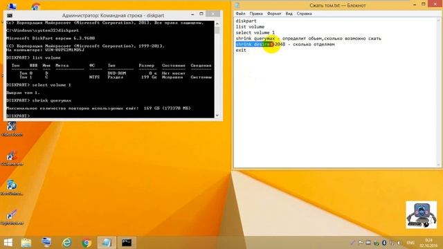This screenshot has width=443, height=249.
Task: Click the Command Prompt scrollbar down arrow
Action: (217, 116)
